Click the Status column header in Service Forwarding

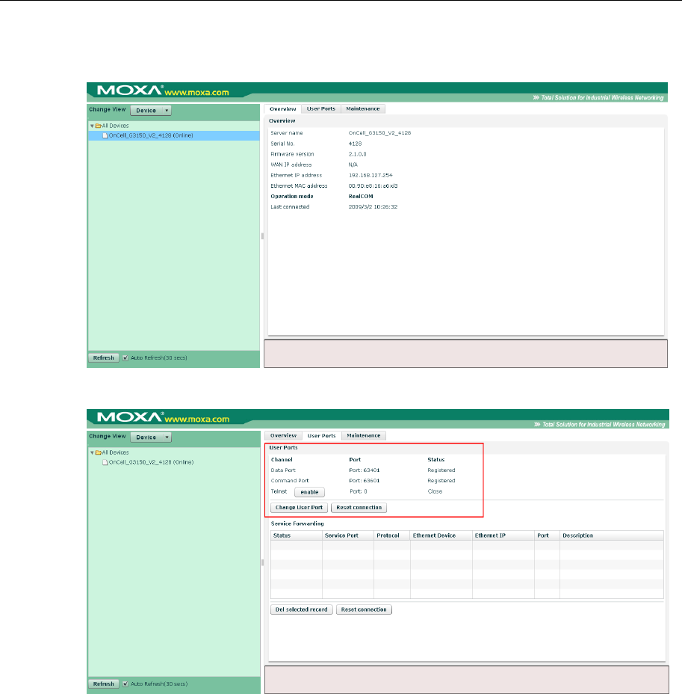coord(296,535)
